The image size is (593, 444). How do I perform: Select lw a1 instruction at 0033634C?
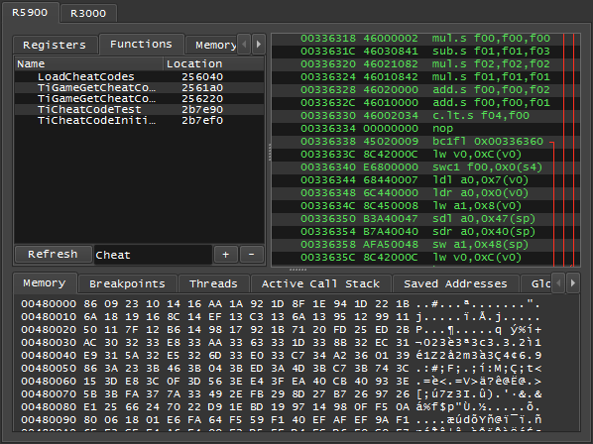click(x=425, y=205)
